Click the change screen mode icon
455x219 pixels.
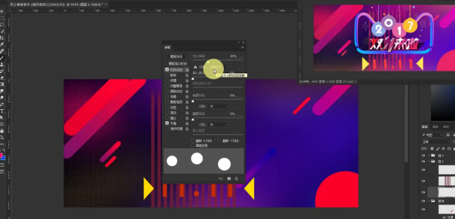(x=2, y=172)
